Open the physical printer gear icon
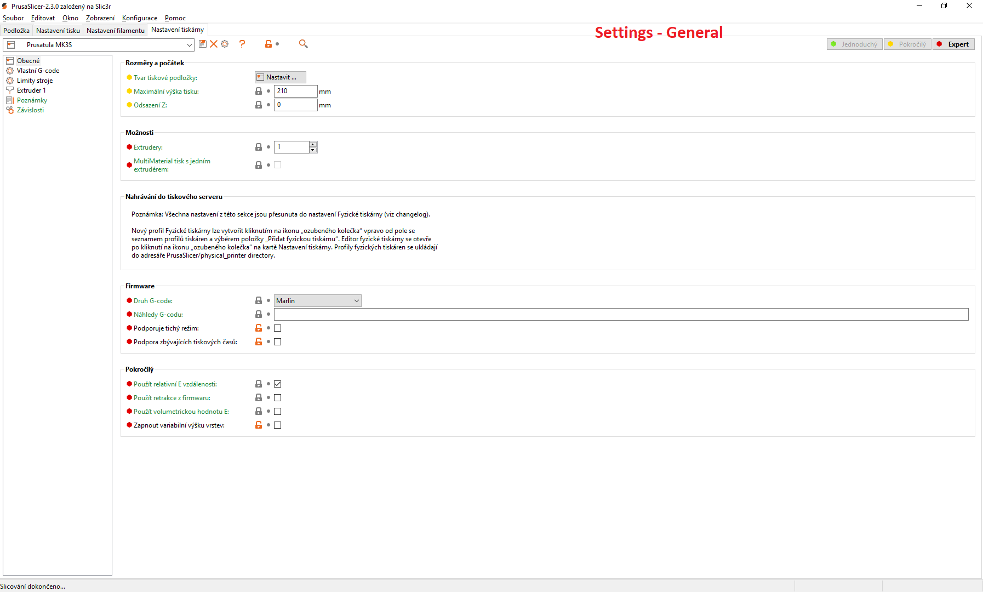983x592 pixels. click(x=225, y=44)
